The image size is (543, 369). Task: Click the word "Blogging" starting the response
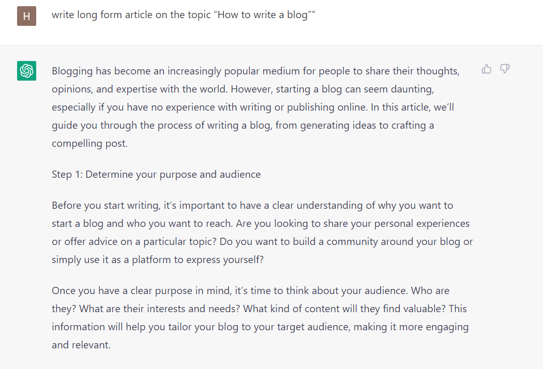(x=71, y=71)
